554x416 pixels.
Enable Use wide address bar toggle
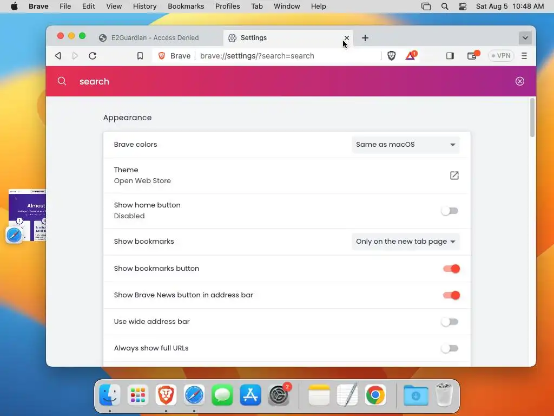[x=450, y=322]
